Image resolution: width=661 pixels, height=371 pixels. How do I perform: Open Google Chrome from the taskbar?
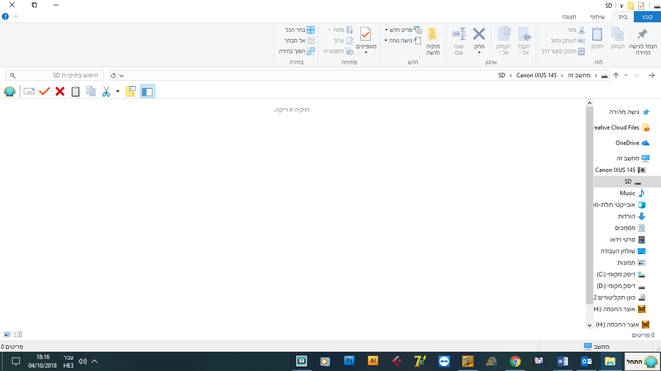pyautogui.click(x=515, y=361)
